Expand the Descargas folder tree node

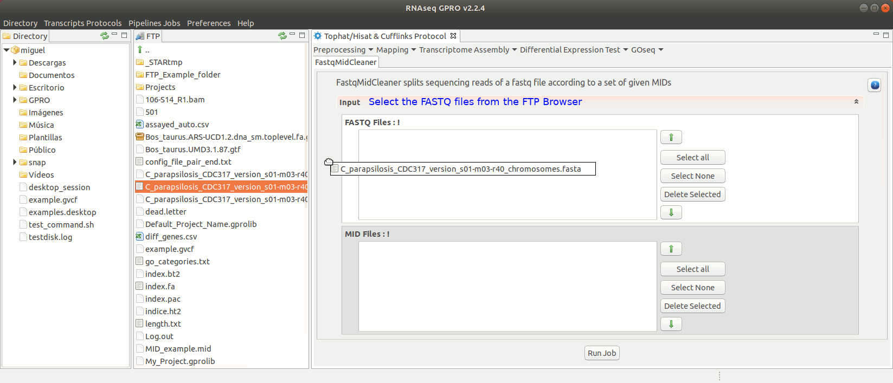tap(15, 63)
